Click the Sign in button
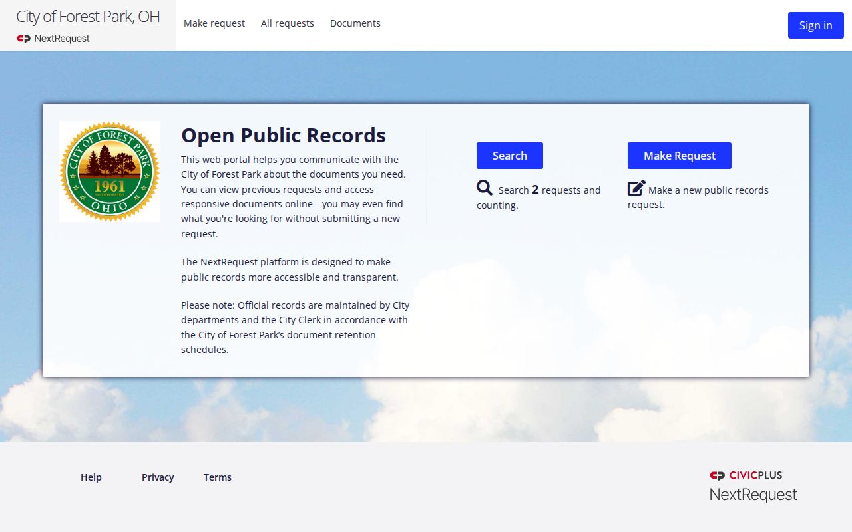 click(x=816, y=25)
